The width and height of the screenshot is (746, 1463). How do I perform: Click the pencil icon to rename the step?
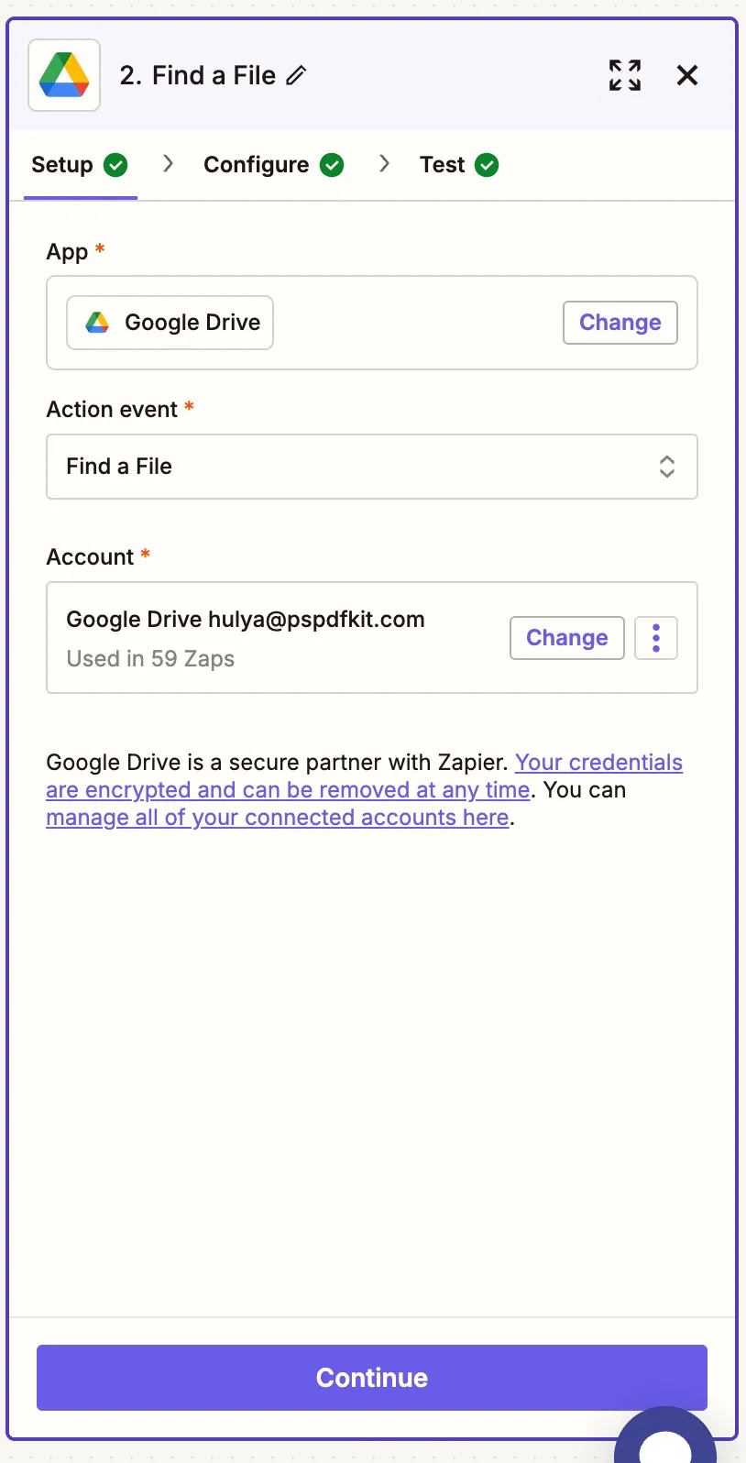pos(296,75)
